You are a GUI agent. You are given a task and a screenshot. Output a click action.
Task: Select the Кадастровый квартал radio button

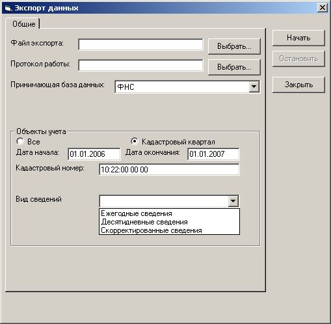[x=135, y=142]
